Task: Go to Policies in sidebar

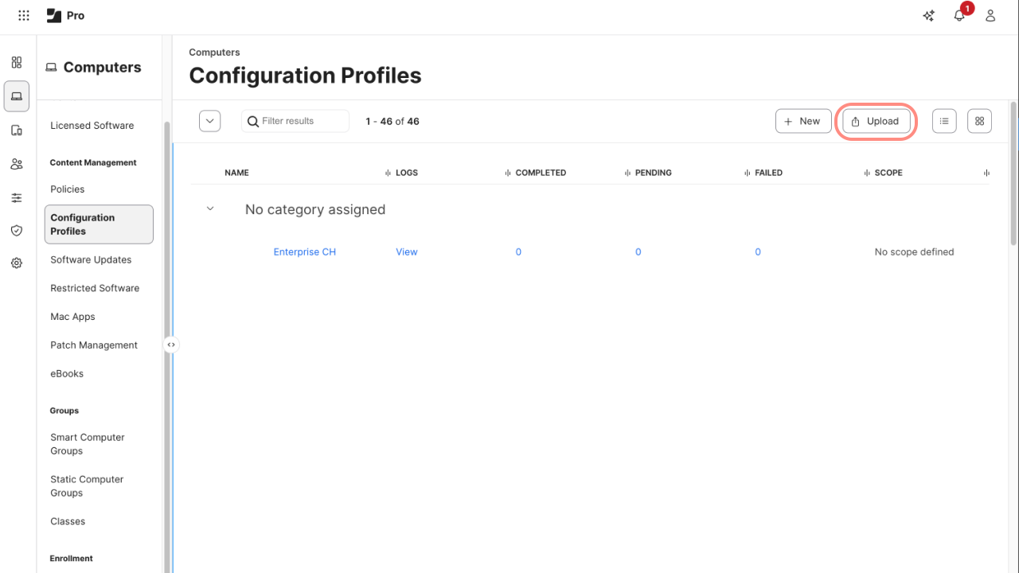Action: point(68,189)
